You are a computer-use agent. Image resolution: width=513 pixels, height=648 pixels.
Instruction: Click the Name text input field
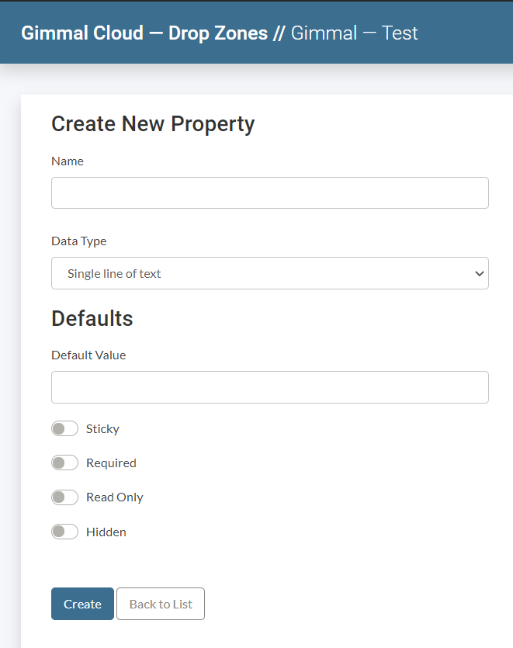269,193
